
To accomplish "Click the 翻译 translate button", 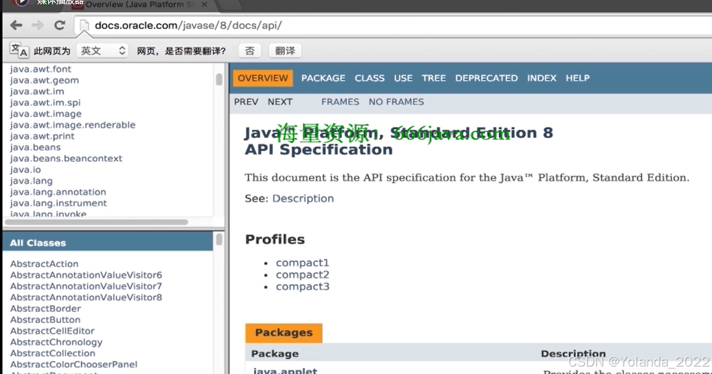I will [285, 51].
